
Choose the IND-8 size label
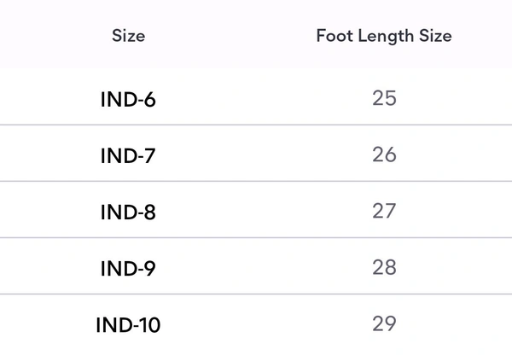(128, 213)
